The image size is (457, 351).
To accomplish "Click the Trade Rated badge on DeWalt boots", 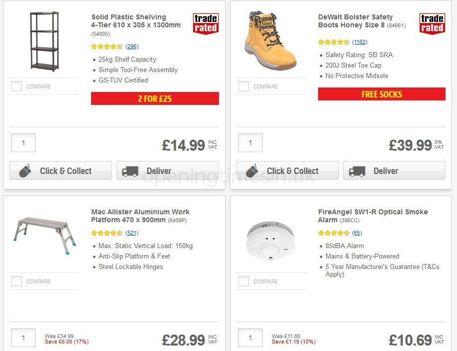I will (432, 22).
